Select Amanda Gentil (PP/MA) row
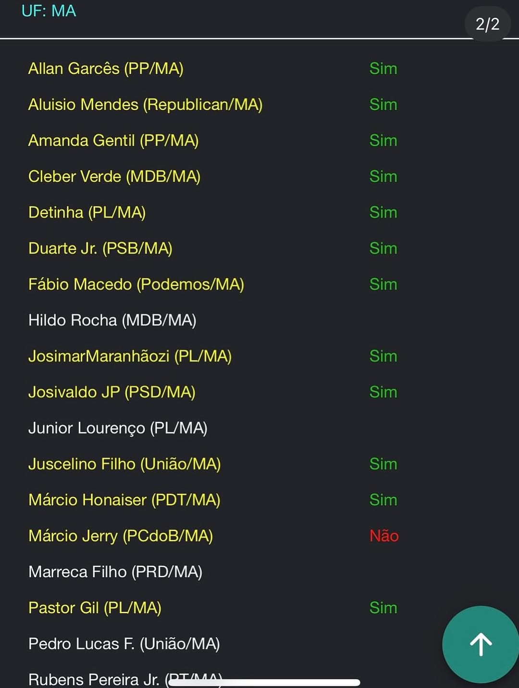The height and width of the screenshot is (688, 519). [113, 141]
